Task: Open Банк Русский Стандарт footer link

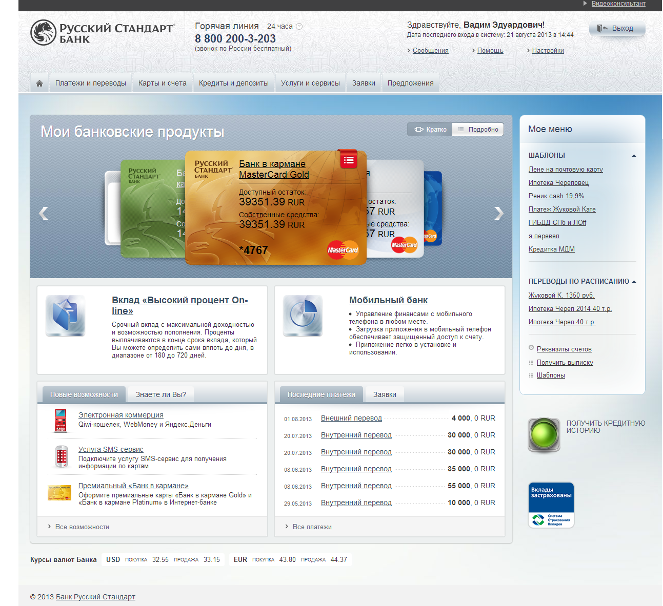Action: pyautogui.click(x=95, y=597)
